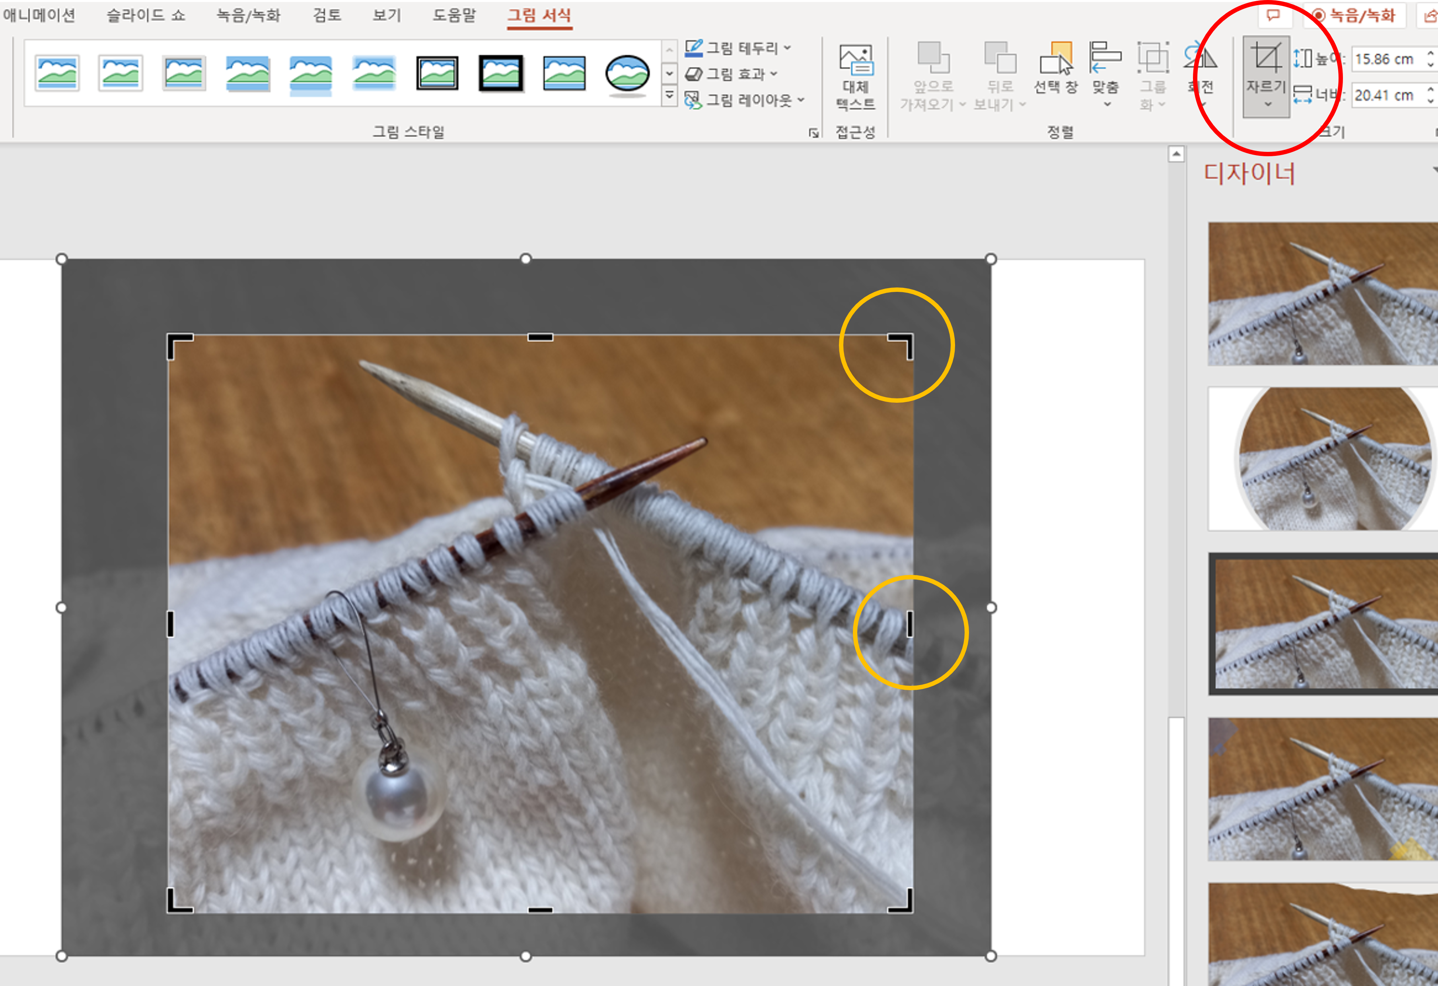
Task: Select the circular crop Designer suggestion
Action: [x=1324, y=459]
